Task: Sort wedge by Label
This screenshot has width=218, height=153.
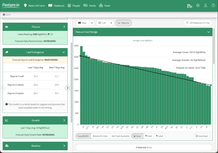Action: tap(160, 136)
